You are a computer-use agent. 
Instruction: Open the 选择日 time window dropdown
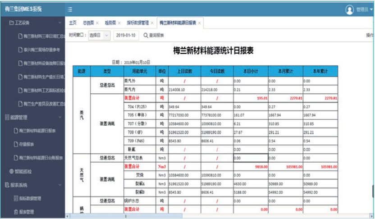pyautogui.click(x=99, y=35)
